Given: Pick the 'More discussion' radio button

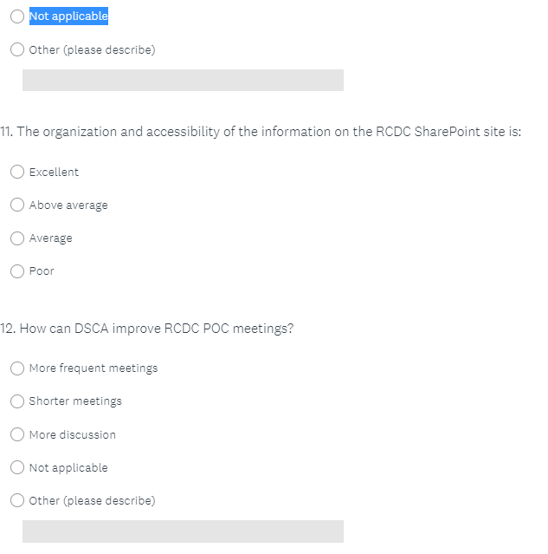Looking at the screenshot, I should (x=17, y=434).
